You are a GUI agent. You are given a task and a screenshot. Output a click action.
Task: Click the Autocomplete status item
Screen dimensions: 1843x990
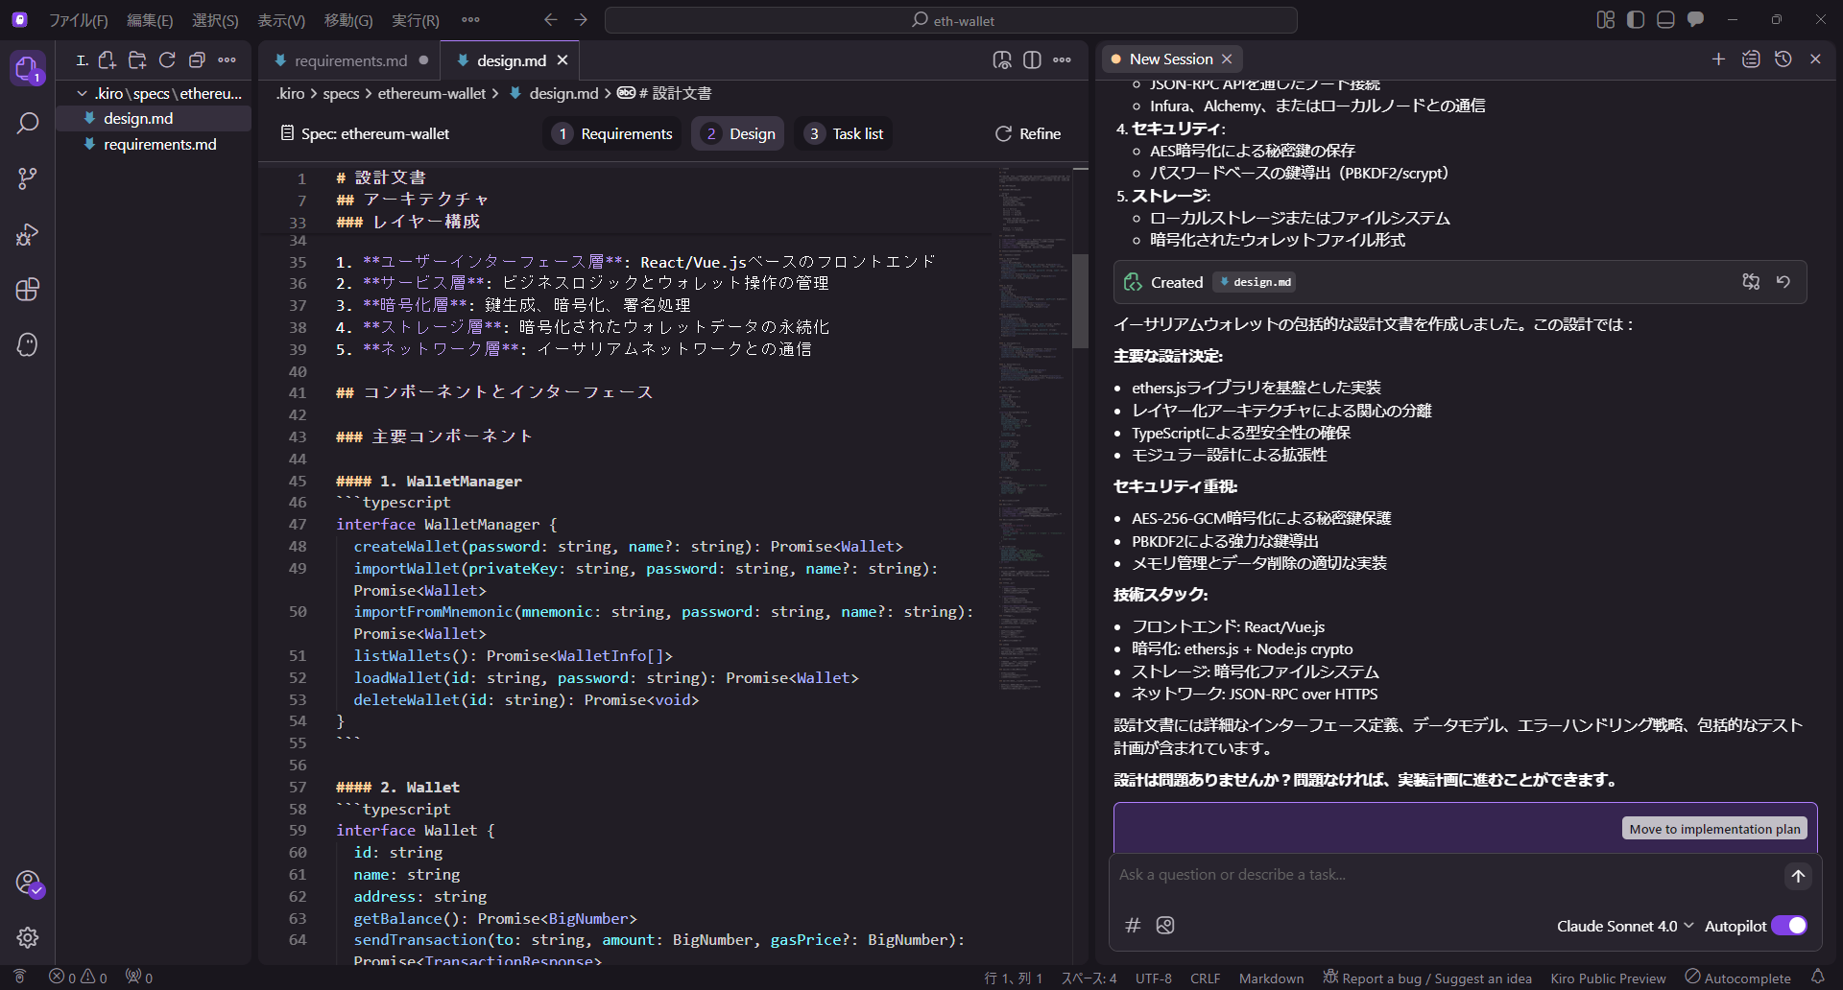tap(1738, 978)
